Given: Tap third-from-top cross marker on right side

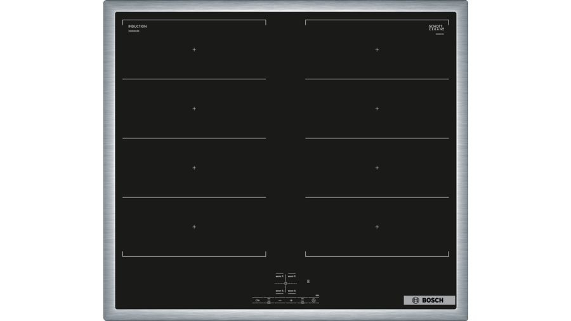Looking at the screenshot, I should click(x=377, y=168).
